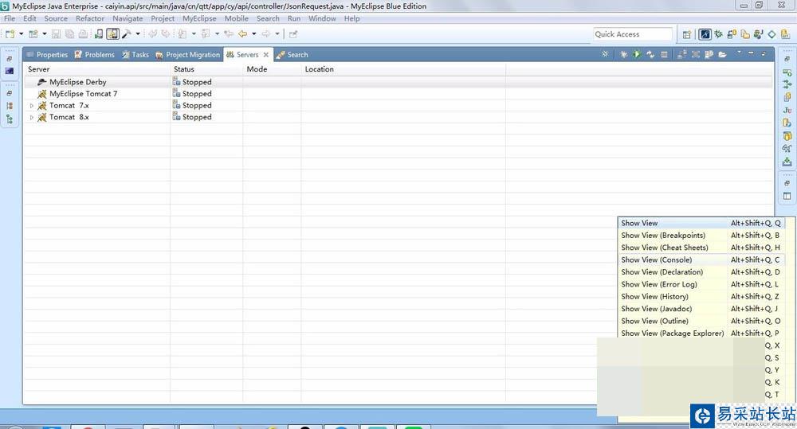The height and width of the screenshot is (429, 797).
Task: Click the Save All toolbar icon
Action: click(69, 34)
